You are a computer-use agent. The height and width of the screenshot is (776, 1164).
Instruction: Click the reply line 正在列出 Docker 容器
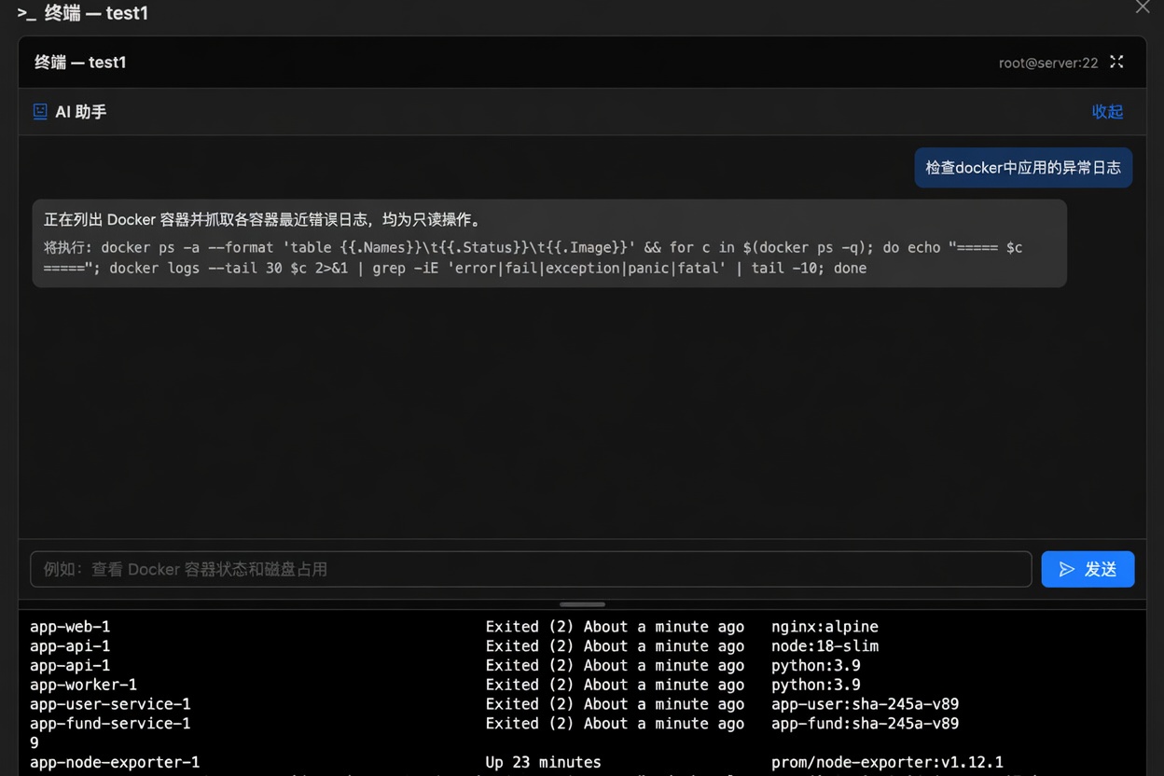[x=263, y=220]
